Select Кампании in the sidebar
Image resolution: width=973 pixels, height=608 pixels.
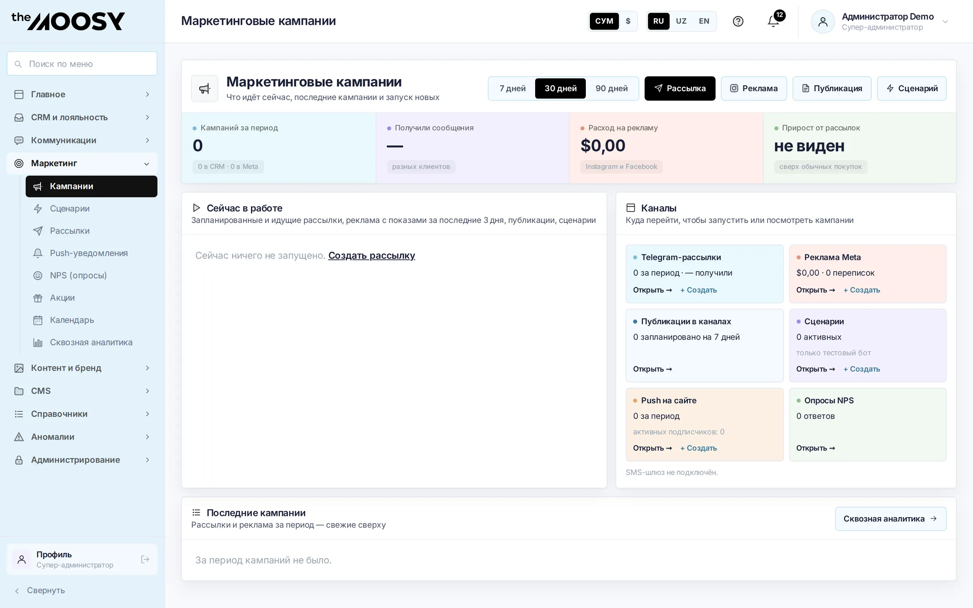tap(91, 186)
